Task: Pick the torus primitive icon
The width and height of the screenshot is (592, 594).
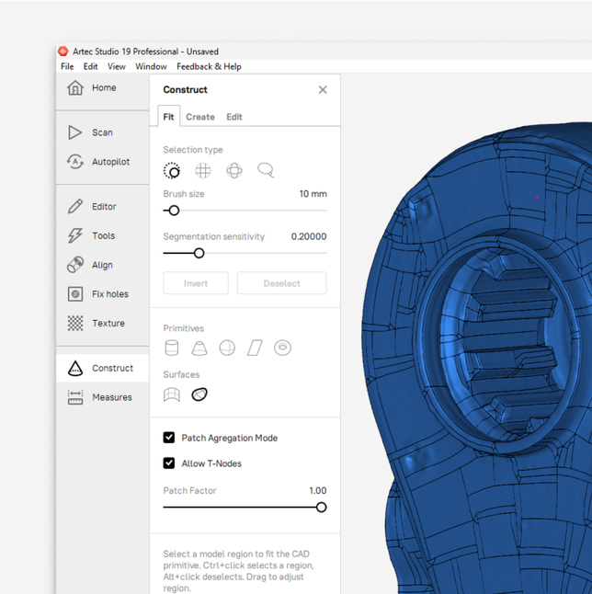Action: [283, 348]
